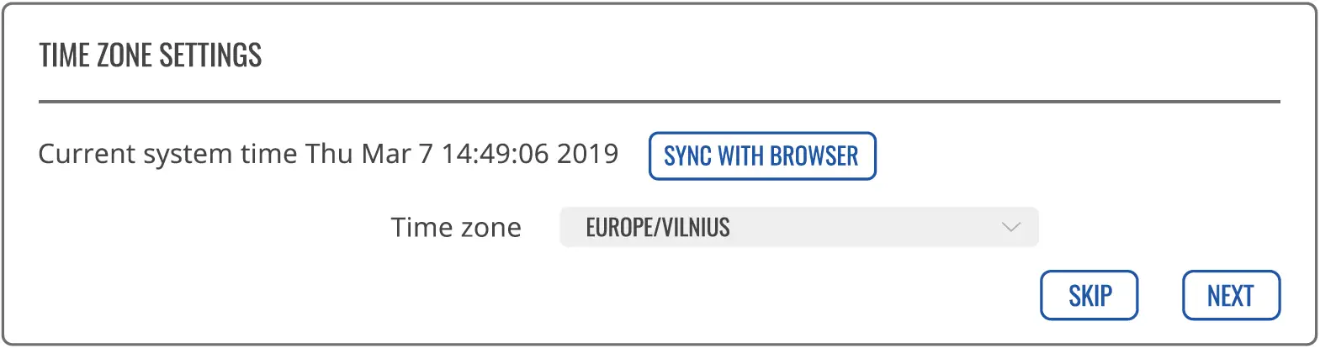1320x348 pixels.
Task: Click the horizontal divider under the heading
Action: [659, 102]
